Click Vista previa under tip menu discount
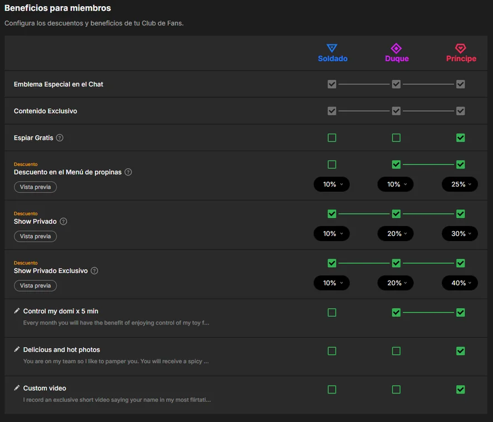Viewport: 493px width, 422px height. click(35, 187)
